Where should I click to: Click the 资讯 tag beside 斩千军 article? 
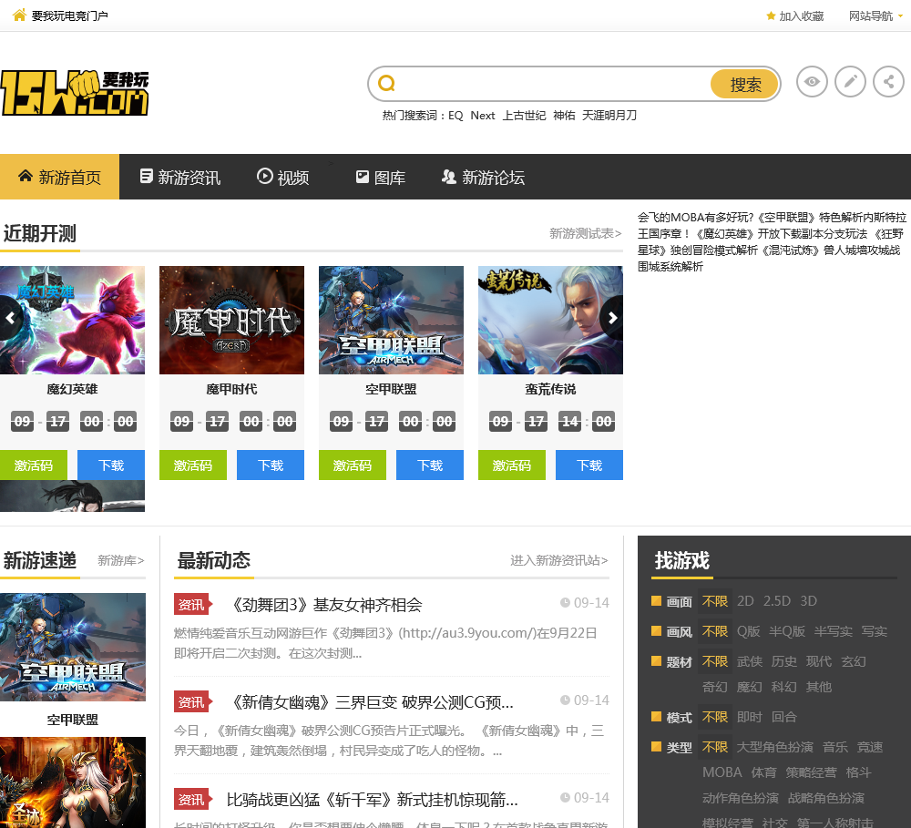193,800
